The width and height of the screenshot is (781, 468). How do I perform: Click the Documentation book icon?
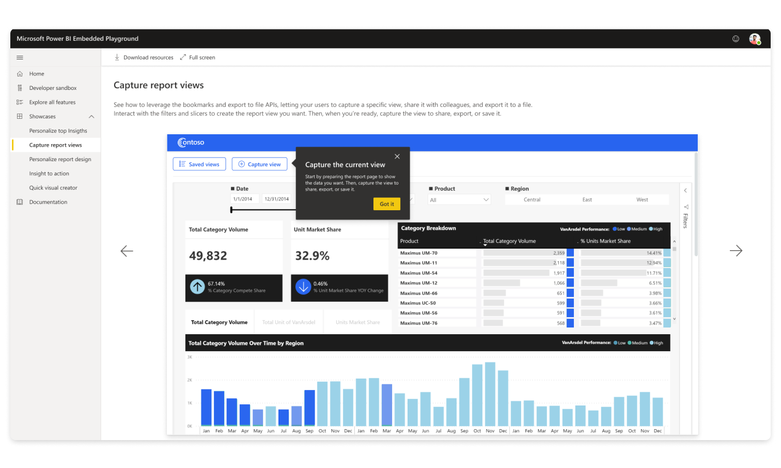pos(20,202)
